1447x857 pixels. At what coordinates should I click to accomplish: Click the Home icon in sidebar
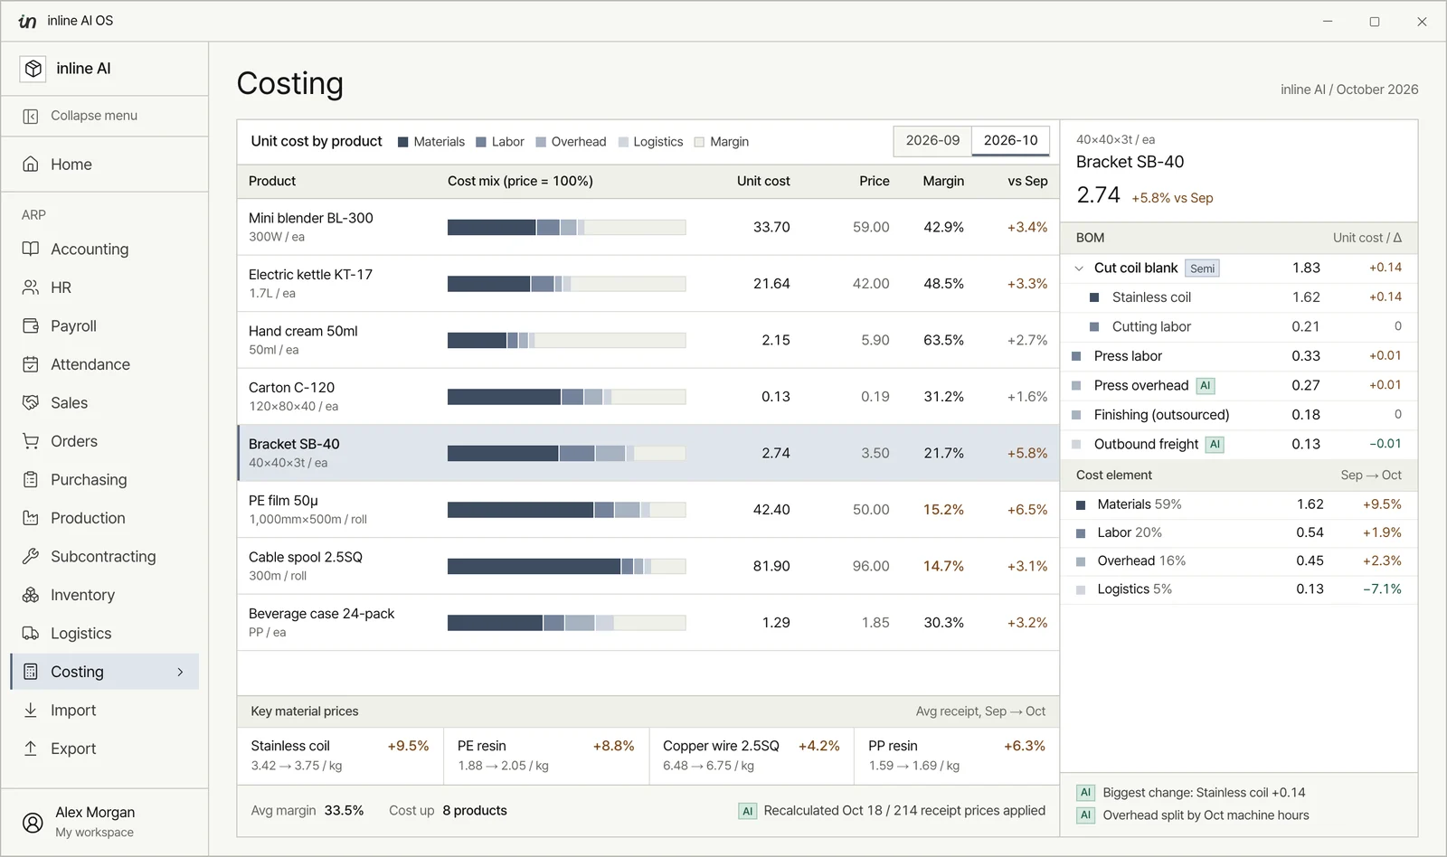point(31,165)
